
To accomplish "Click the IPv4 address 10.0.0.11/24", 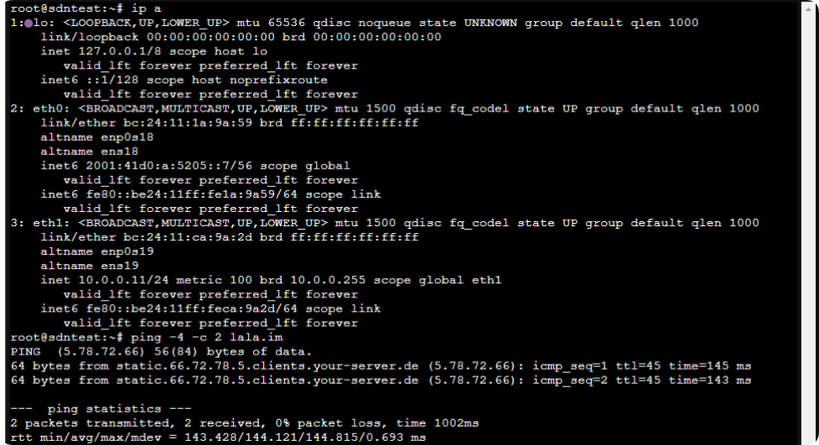I will 123,280.
